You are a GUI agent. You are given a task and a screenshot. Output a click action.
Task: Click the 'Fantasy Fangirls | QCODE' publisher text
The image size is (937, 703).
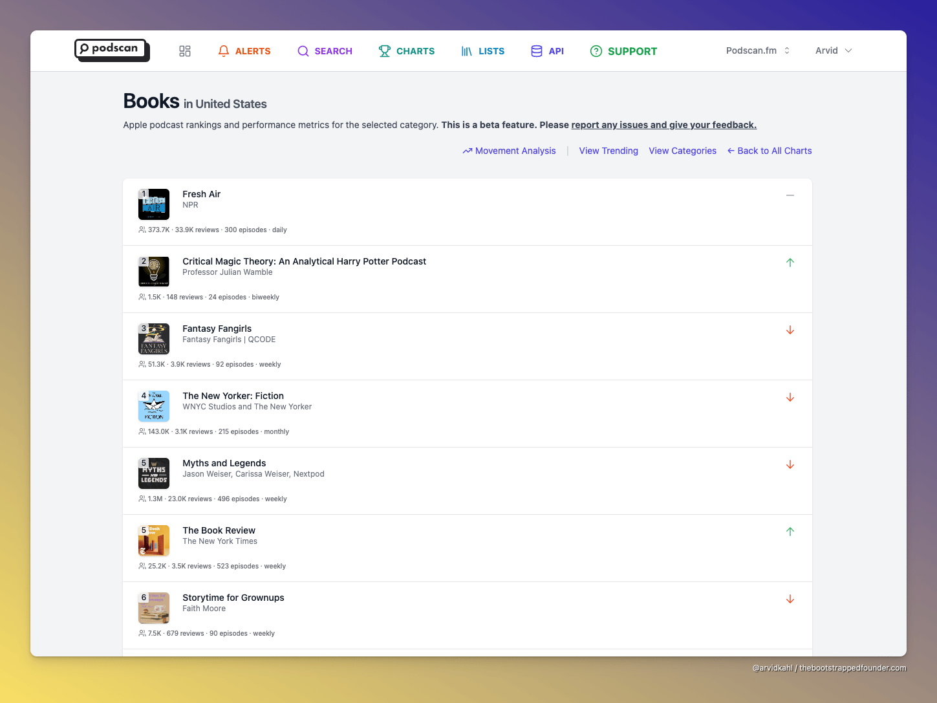[229, 340]
